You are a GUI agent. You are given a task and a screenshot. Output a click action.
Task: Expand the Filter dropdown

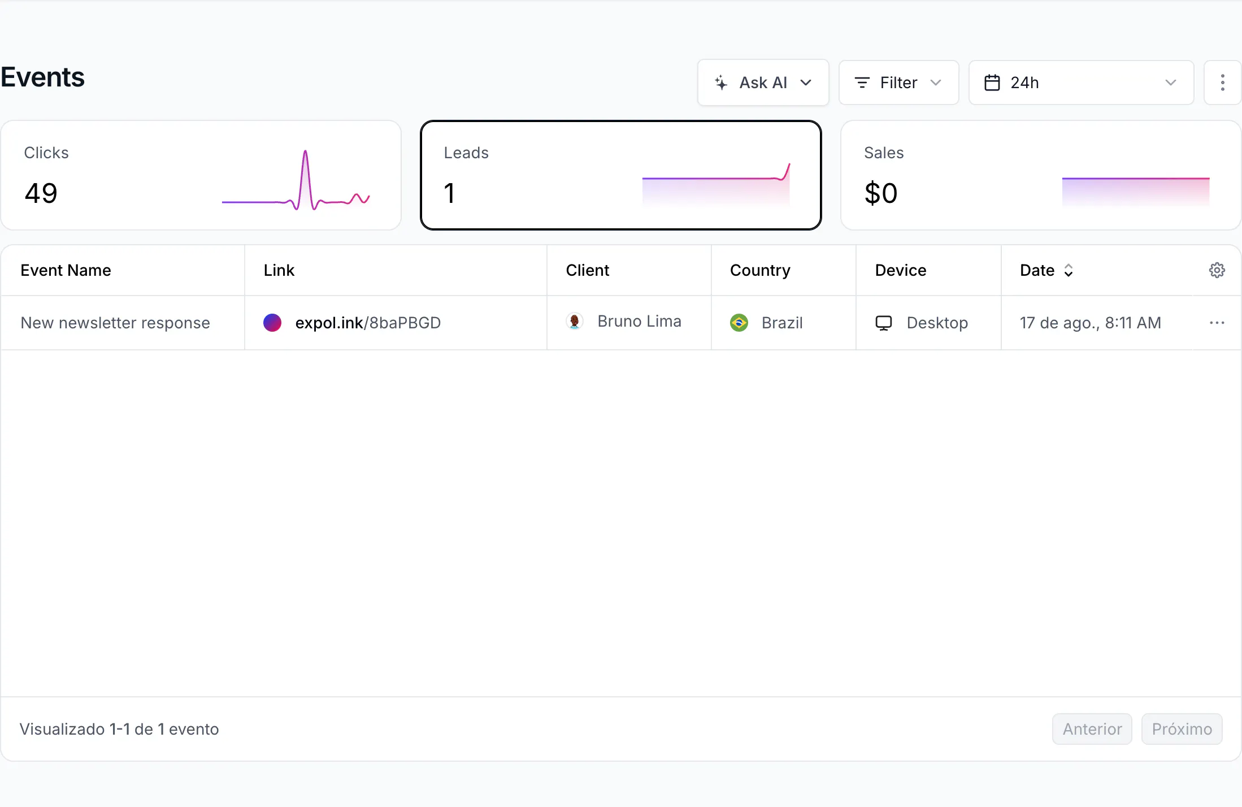coord(898,83)
